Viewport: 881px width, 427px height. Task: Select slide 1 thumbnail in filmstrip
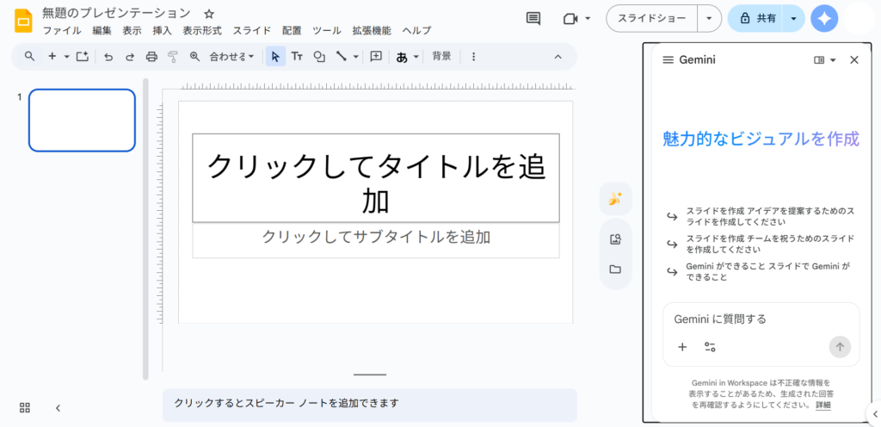[x=82, y=120]
